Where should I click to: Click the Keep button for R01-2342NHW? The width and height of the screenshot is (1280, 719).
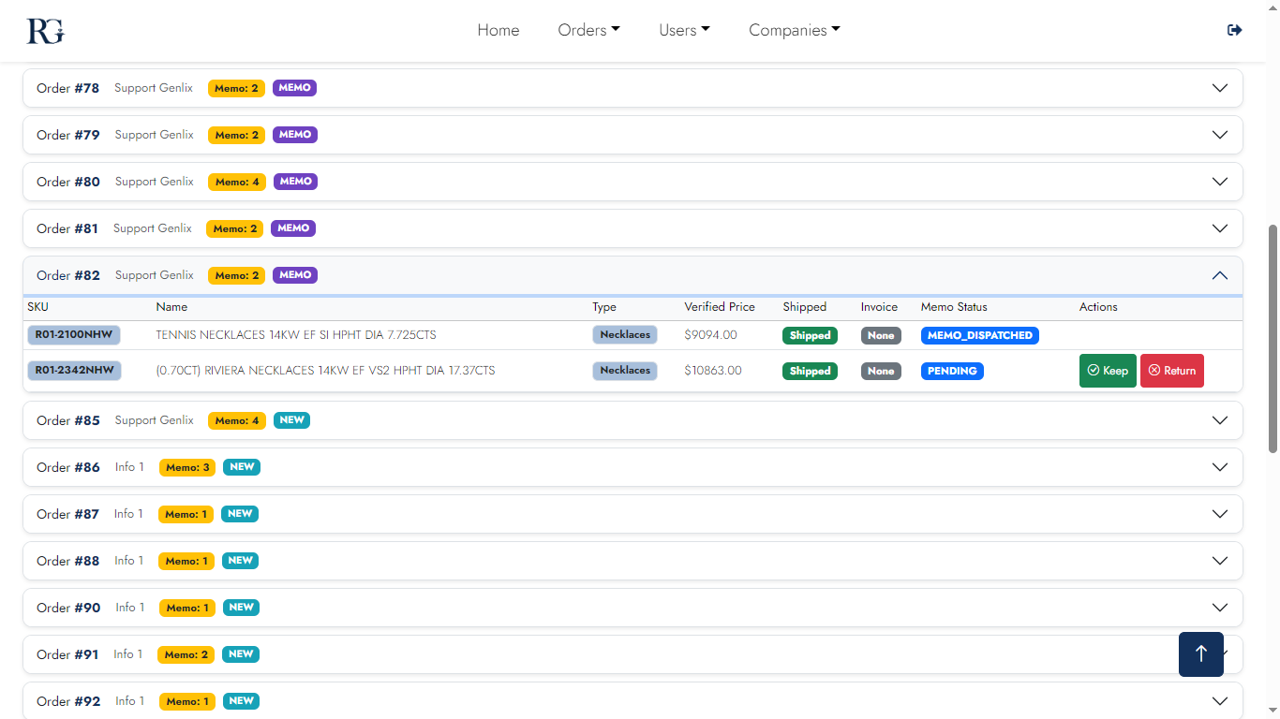point(1107,371)
